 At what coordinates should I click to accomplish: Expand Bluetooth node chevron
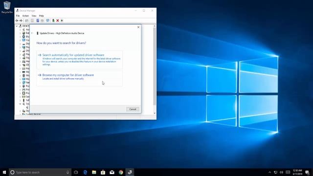[x=20, y=37]
